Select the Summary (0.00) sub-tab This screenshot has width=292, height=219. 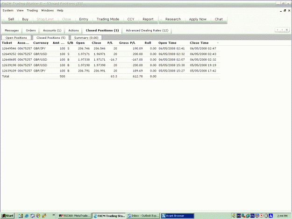(x=86, y=38)
